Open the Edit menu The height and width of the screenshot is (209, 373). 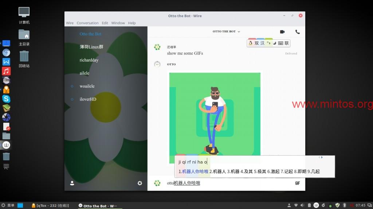click(x=105, y=23)
